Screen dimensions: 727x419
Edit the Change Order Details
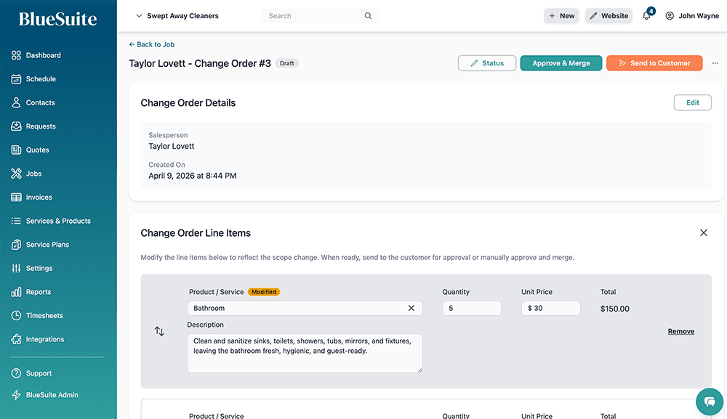pyautogui.click(x=693, y=102)
